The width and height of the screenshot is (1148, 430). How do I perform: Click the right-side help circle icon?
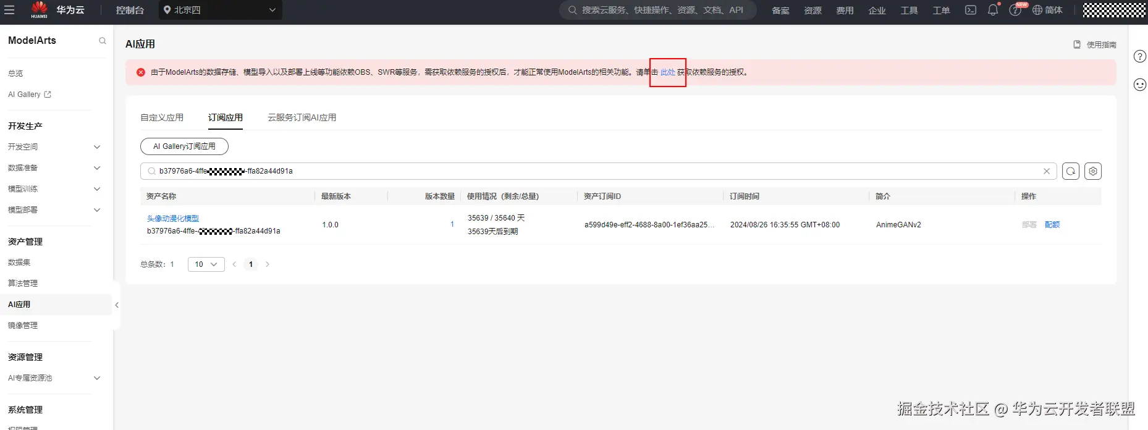coord(1140,56)
